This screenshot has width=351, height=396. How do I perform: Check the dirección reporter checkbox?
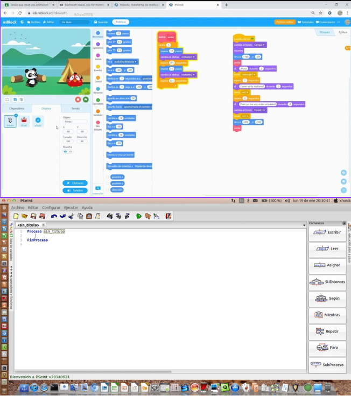click(x=108, y=190)
